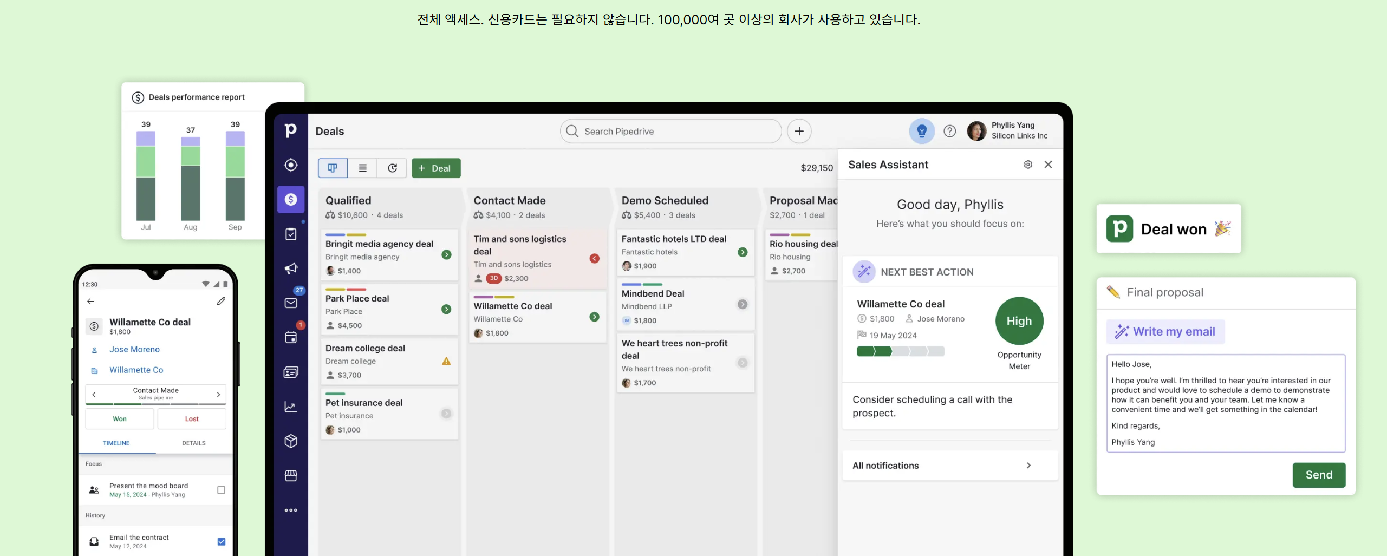Switch to the TIMELINE tab
Viewport: 1387px width, 557px height.
116,443
